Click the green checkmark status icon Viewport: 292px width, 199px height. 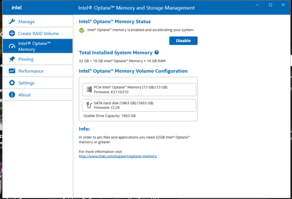pos(82,30)
